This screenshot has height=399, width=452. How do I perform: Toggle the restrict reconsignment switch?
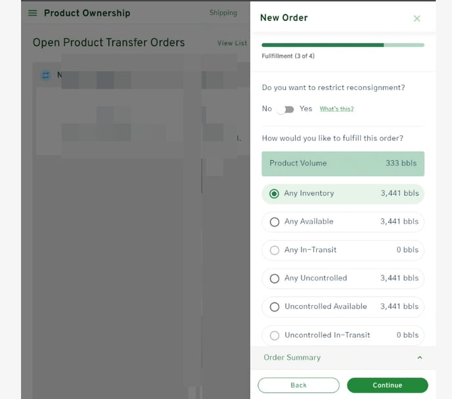[x=285, y=109]
